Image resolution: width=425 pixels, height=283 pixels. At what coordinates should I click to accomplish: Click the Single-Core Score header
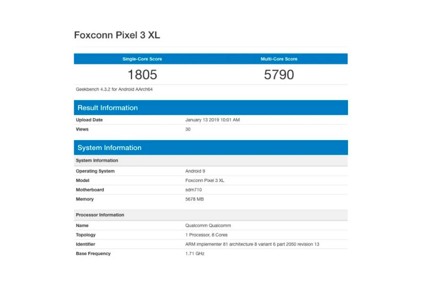(x=142, y=59)
